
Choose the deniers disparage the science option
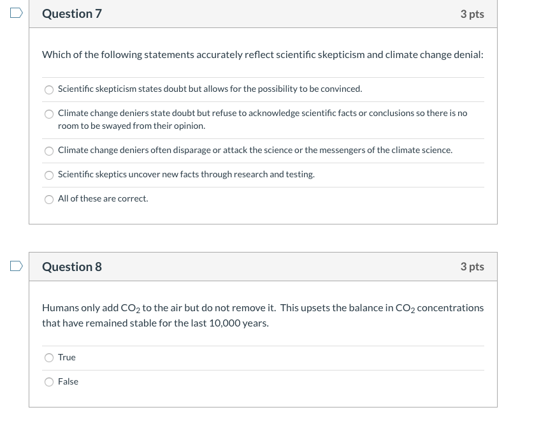coord(49,151)
